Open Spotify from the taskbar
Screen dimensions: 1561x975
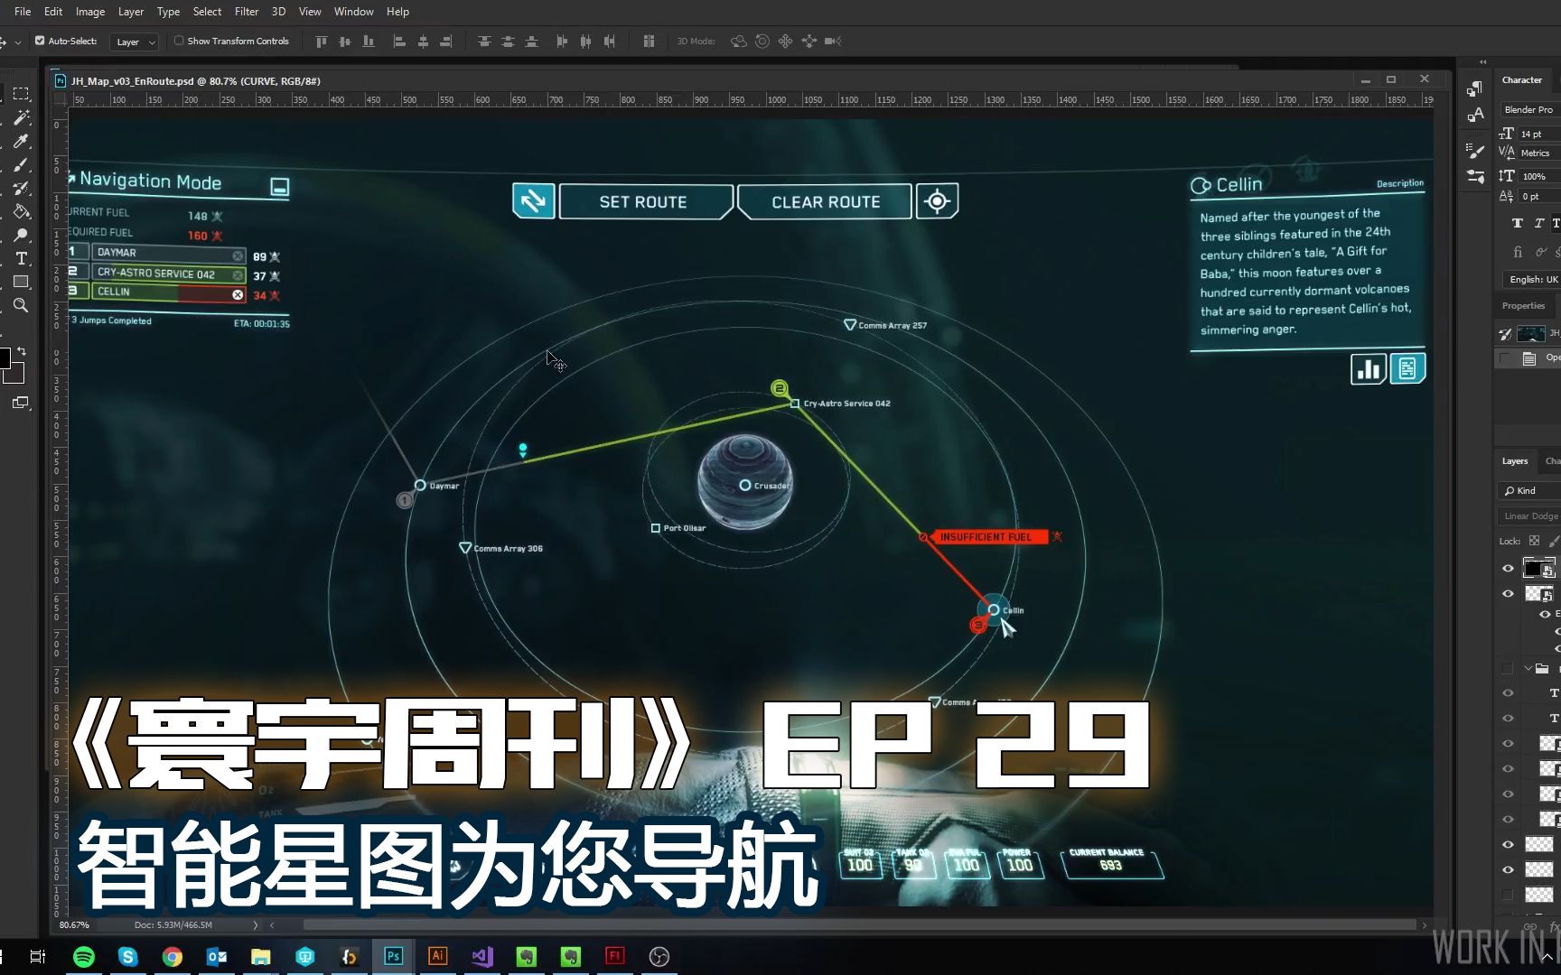tap(83, 957)
